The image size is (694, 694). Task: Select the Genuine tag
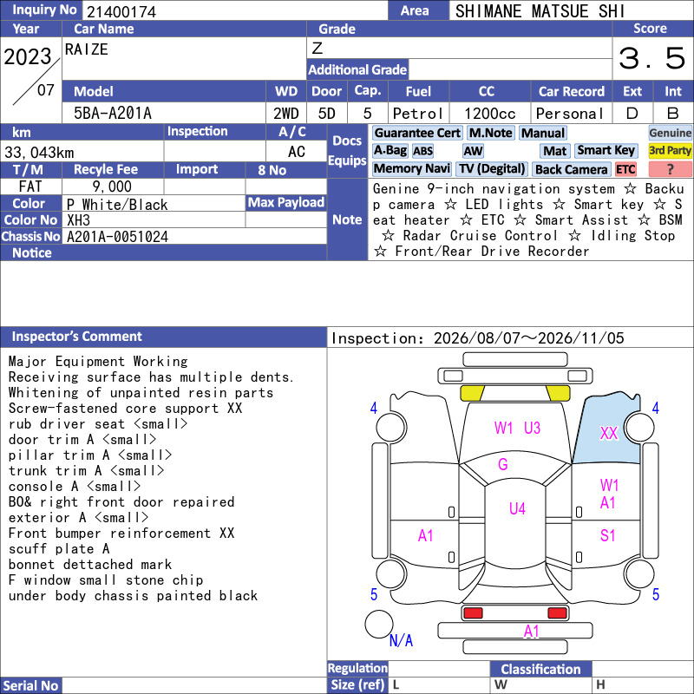pos(670,133)
